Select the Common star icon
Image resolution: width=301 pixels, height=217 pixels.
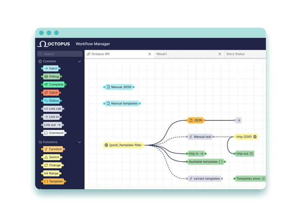point(40,61)
